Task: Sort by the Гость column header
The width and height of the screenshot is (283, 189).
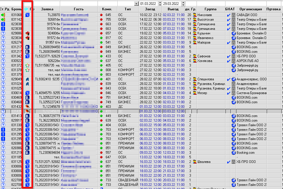Action: 78,9
